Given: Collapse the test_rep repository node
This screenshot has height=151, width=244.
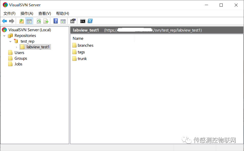Looking at the screenshot, I should pyautogui.click(x=10, y=41).
